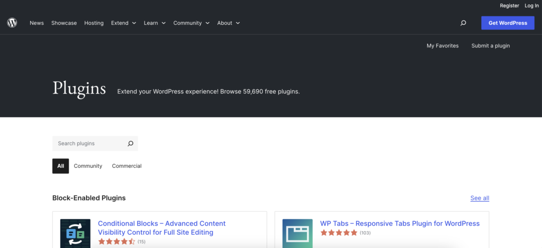The width and height of the screenshot is (542, 248).
Task: Select the All filter tab
Action: coord(60,166)
